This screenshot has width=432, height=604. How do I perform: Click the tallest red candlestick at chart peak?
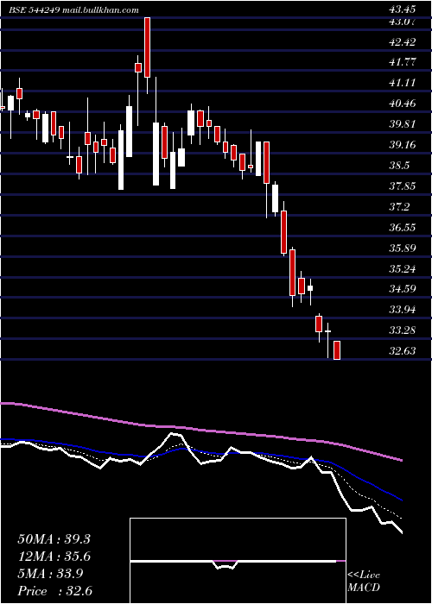click(147, 47)
